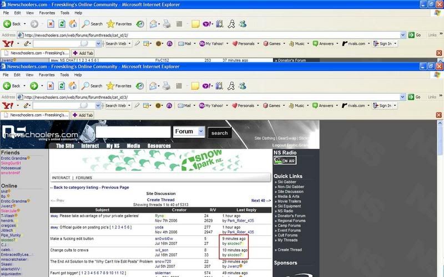444x277 pixels.
Task: Expand the address bar dropdown for cat_id/3 URL
Action: click(x=402, y=96)
